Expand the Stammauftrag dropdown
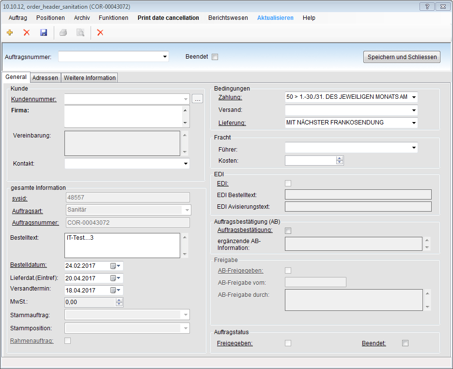453x369 pixels. coord(186,315)
